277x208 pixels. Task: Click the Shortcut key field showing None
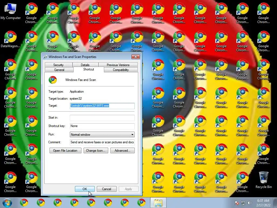[x=102, y=126]
